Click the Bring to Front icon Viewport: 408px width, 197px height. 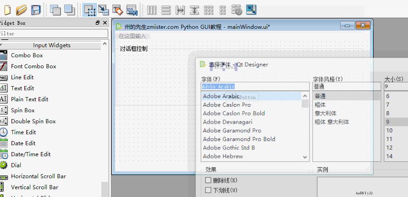(70, 10)
